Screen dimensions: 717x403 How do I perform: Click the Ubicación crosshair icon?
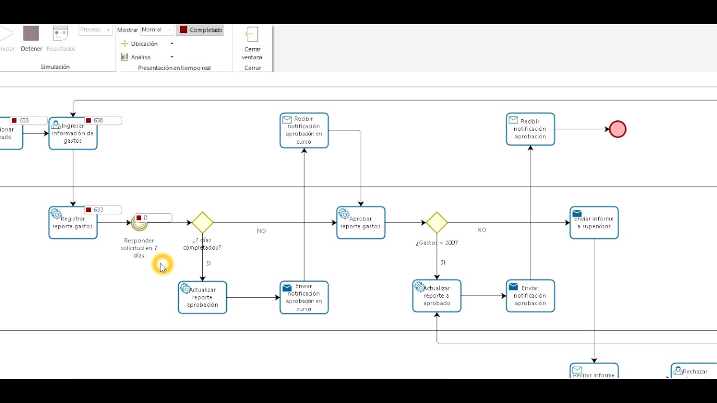(125, 44)
